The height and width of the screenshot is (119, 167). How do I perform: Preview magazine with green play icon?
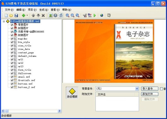click(x=95, y=15)
